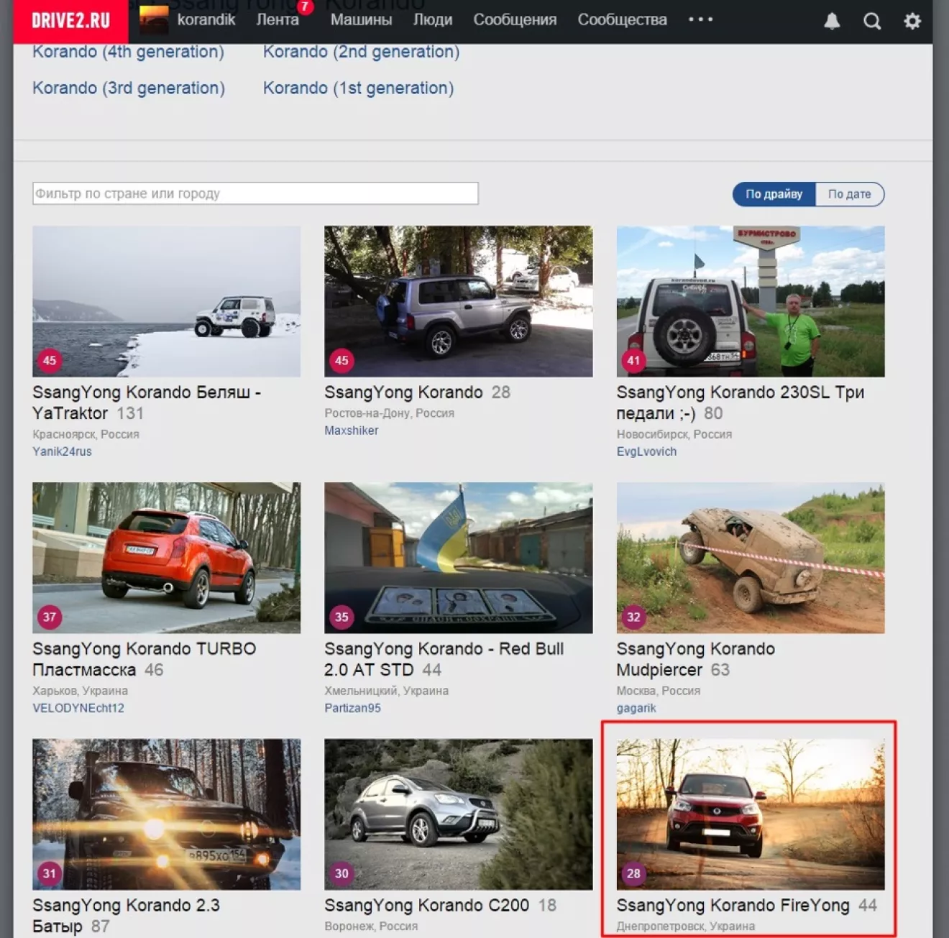Image resolution: width=949 pixels, height=938 pixels.
Task: Switch sorting to По дате
Action: [x=849, y=194]
